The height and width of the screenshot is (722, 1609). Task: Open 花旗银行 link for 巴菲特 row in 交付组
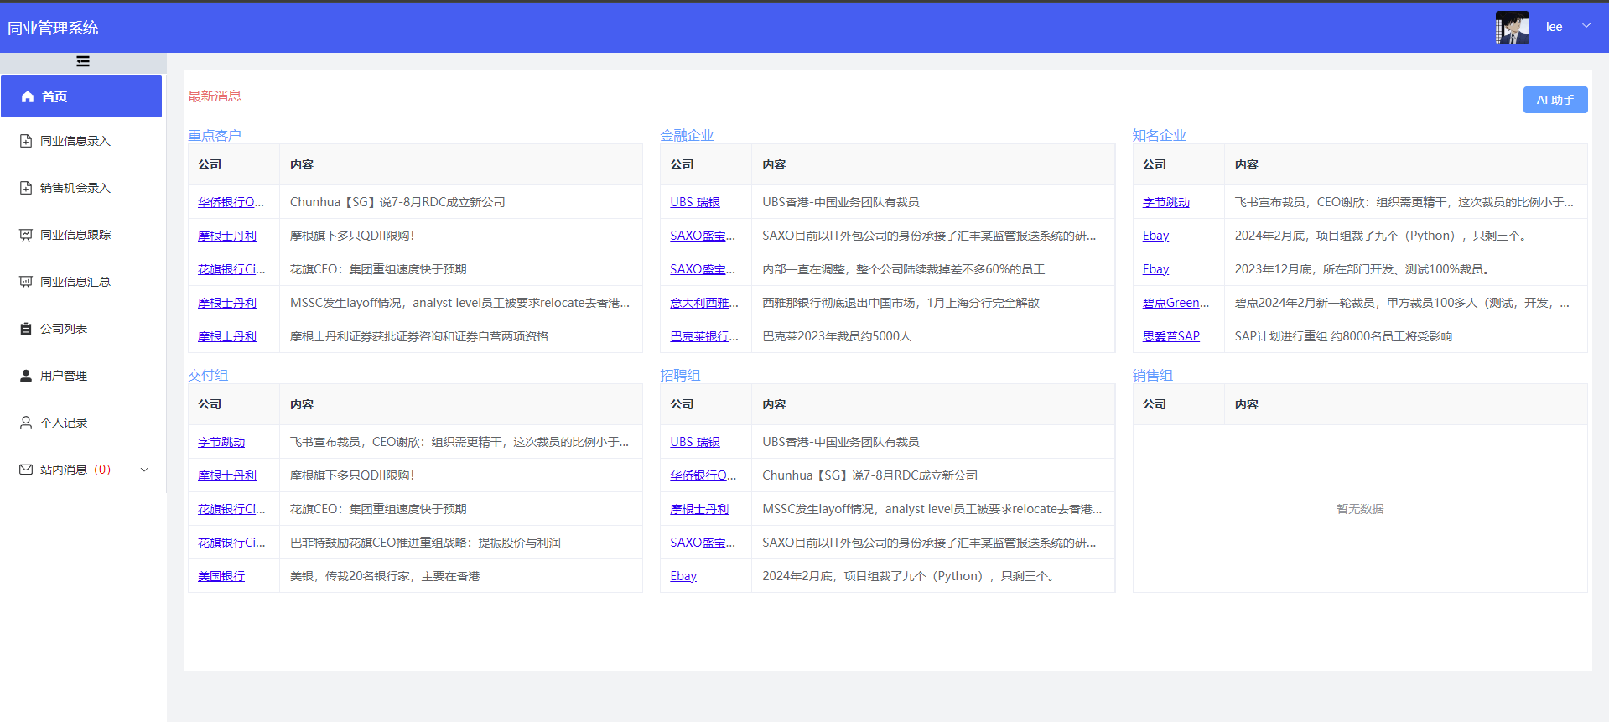click(231, 543)
